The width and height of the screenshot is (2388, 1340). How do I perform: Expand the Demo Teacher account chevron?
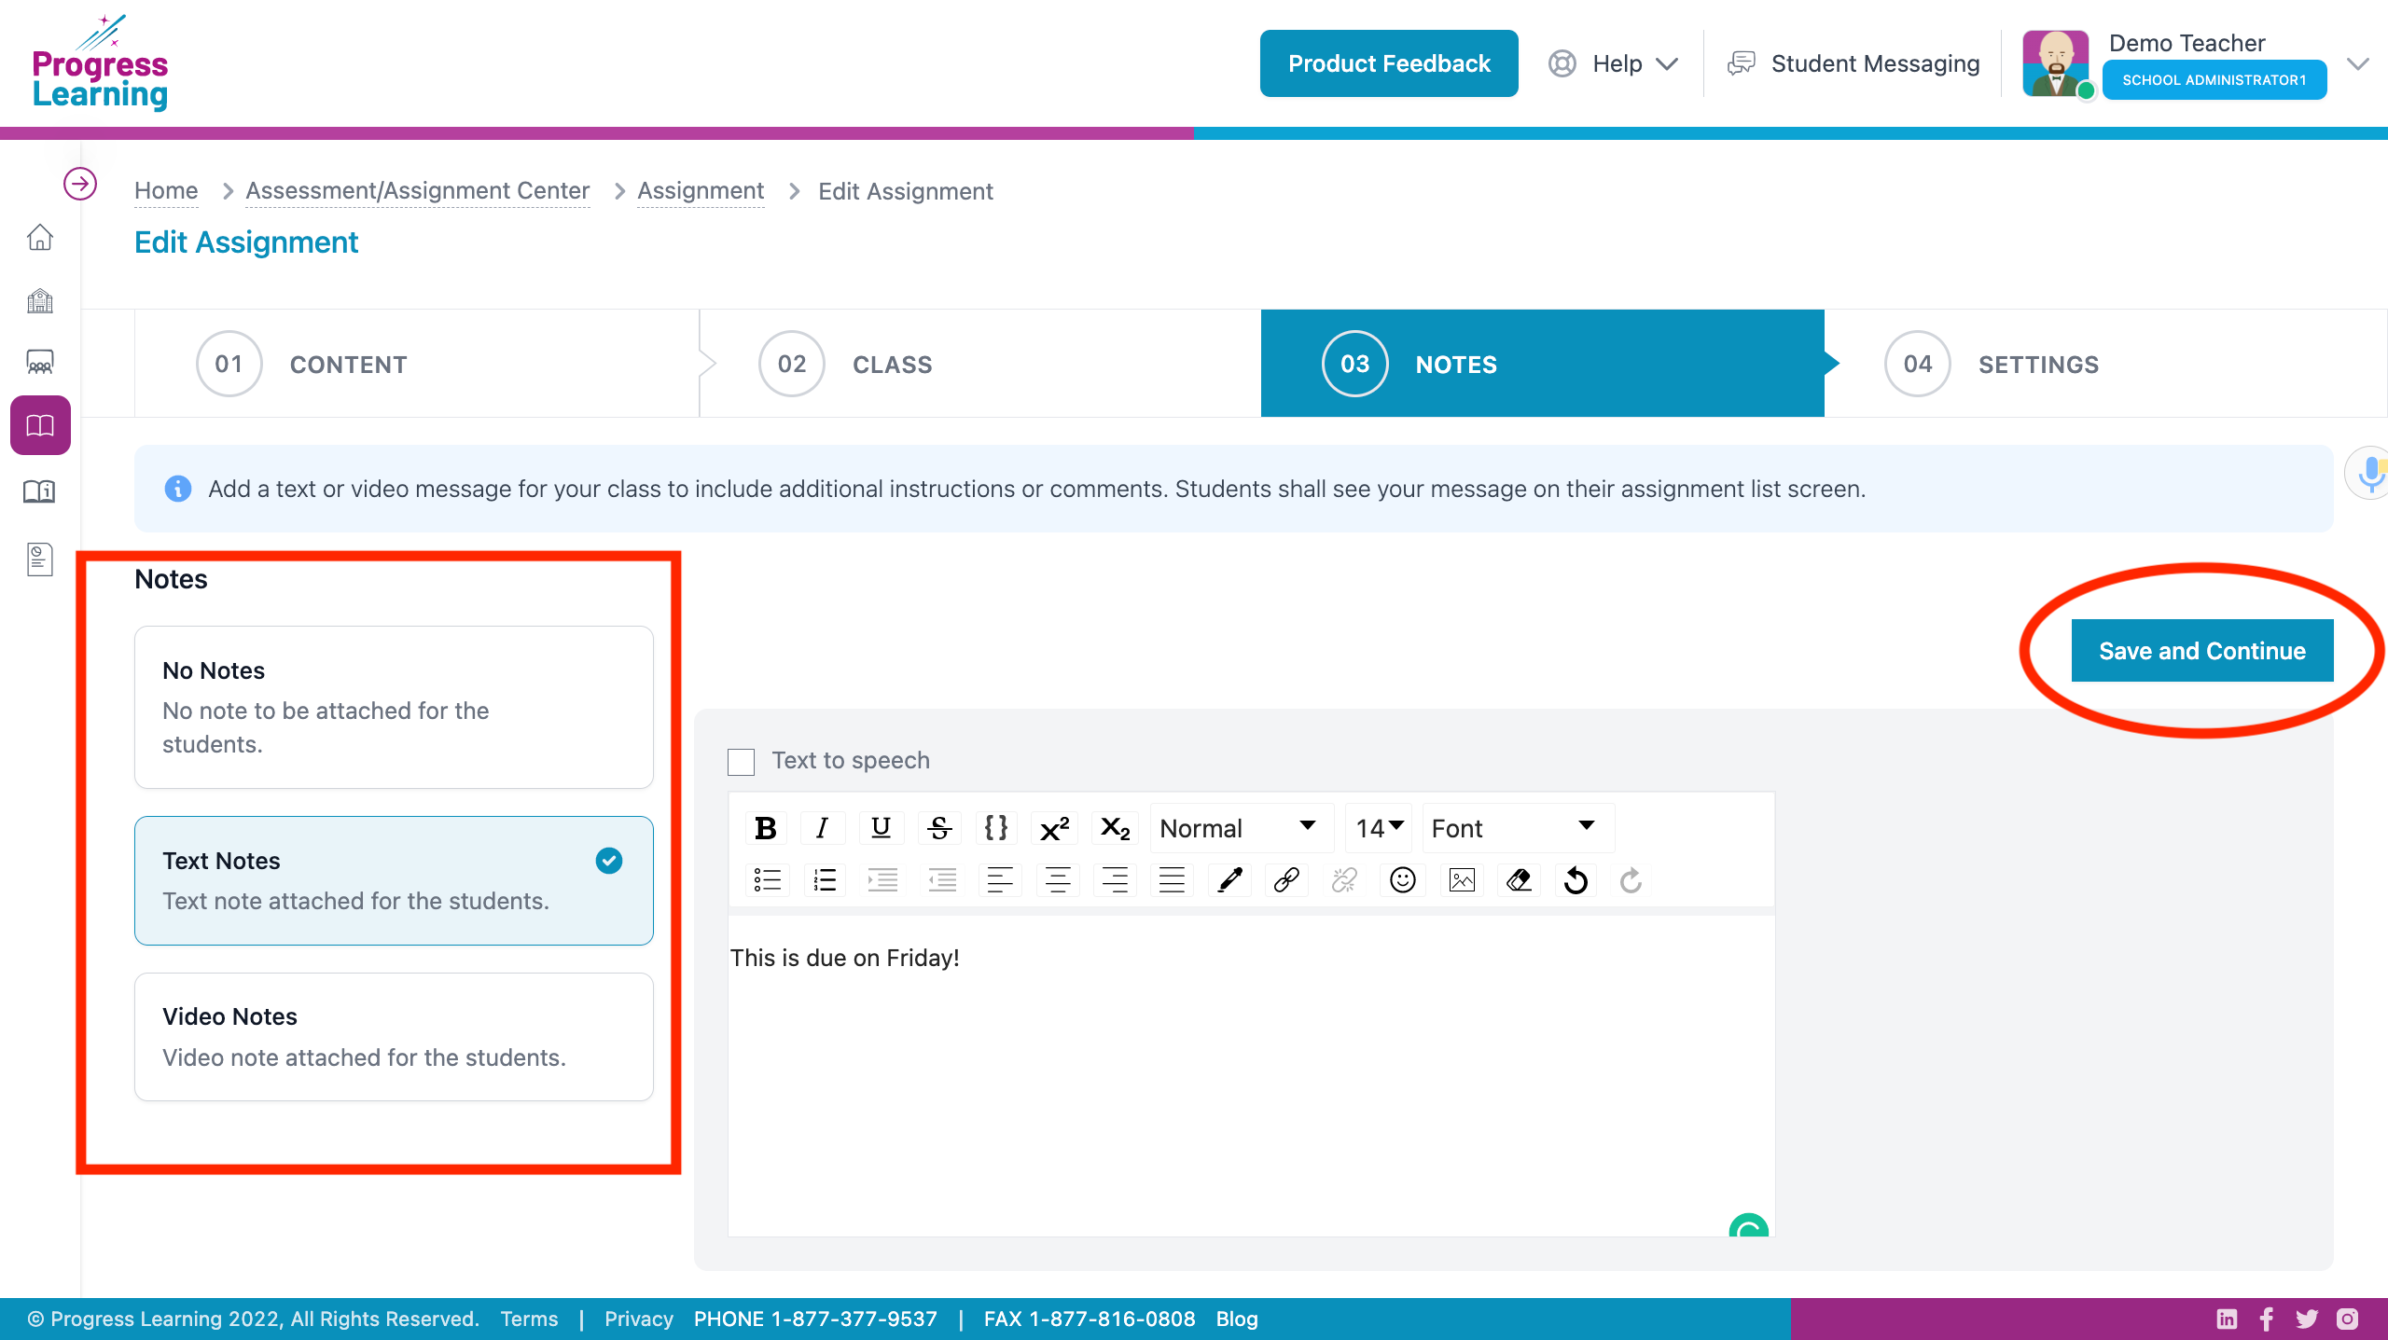tap(2358, 63)
